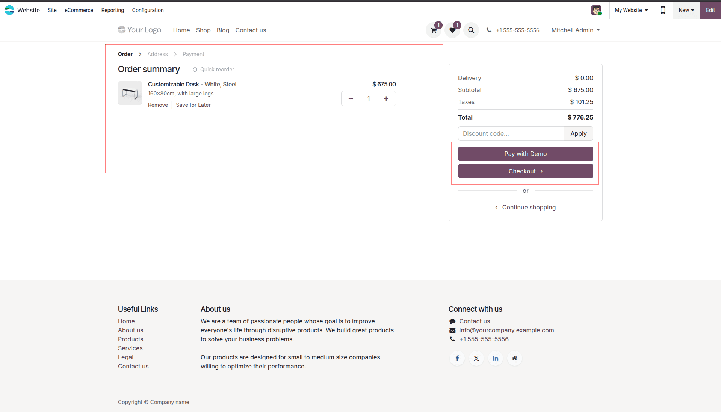721x412 pixels.
Task: Click Save for Later under the desk
Action: coord(193,105)
